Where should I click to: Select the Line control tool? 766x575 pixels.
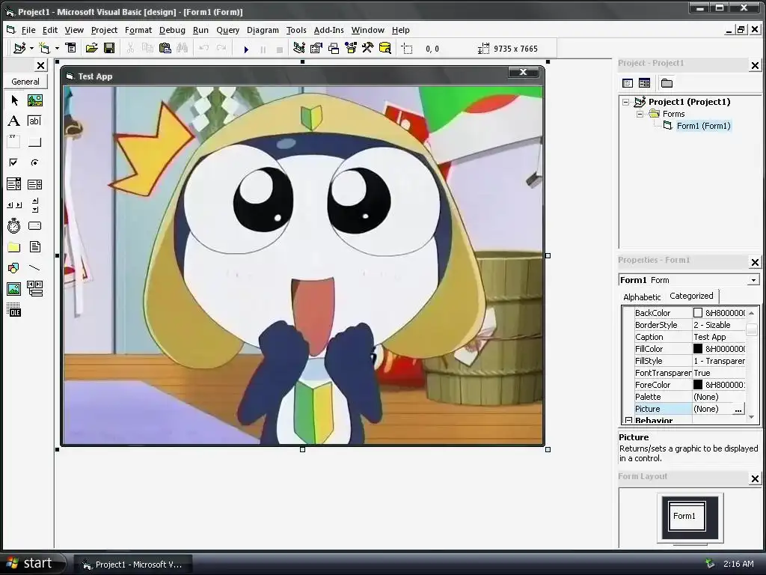(34, 268)
